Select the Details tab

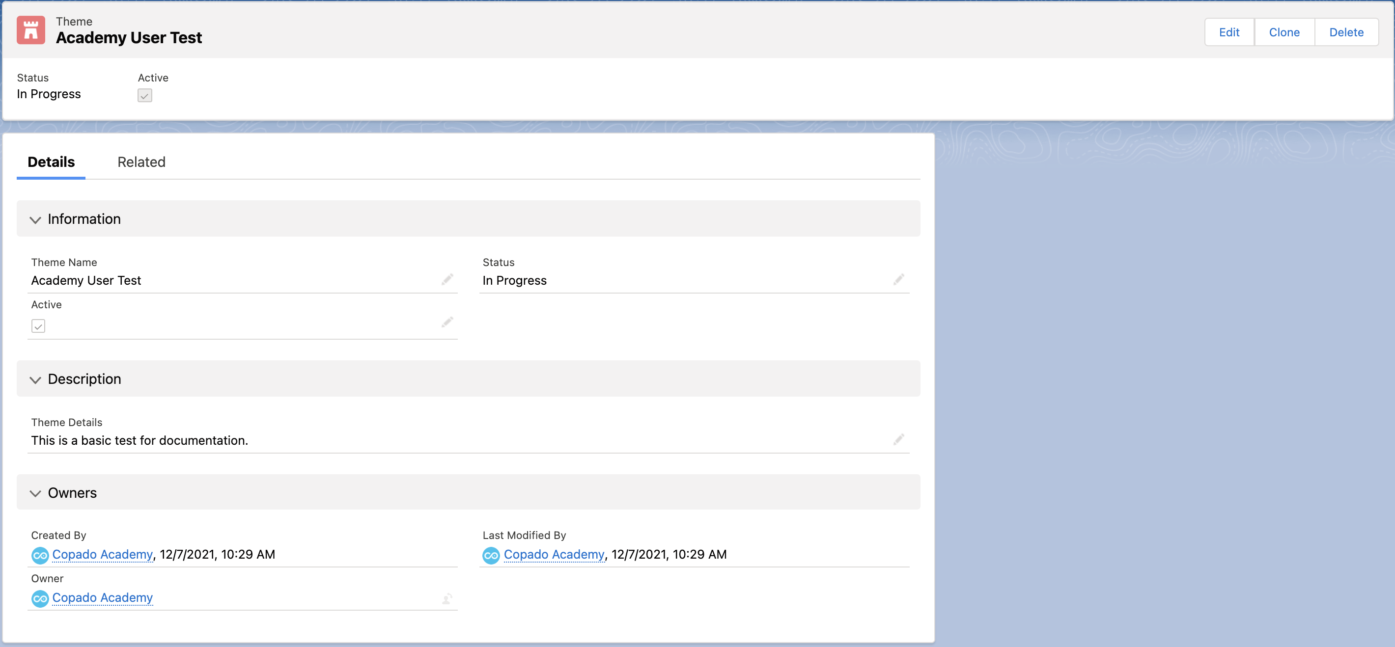[51, 162]
